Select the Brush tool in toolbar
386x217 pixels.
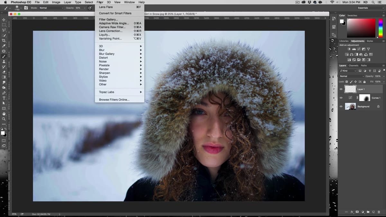coord(4,56)
